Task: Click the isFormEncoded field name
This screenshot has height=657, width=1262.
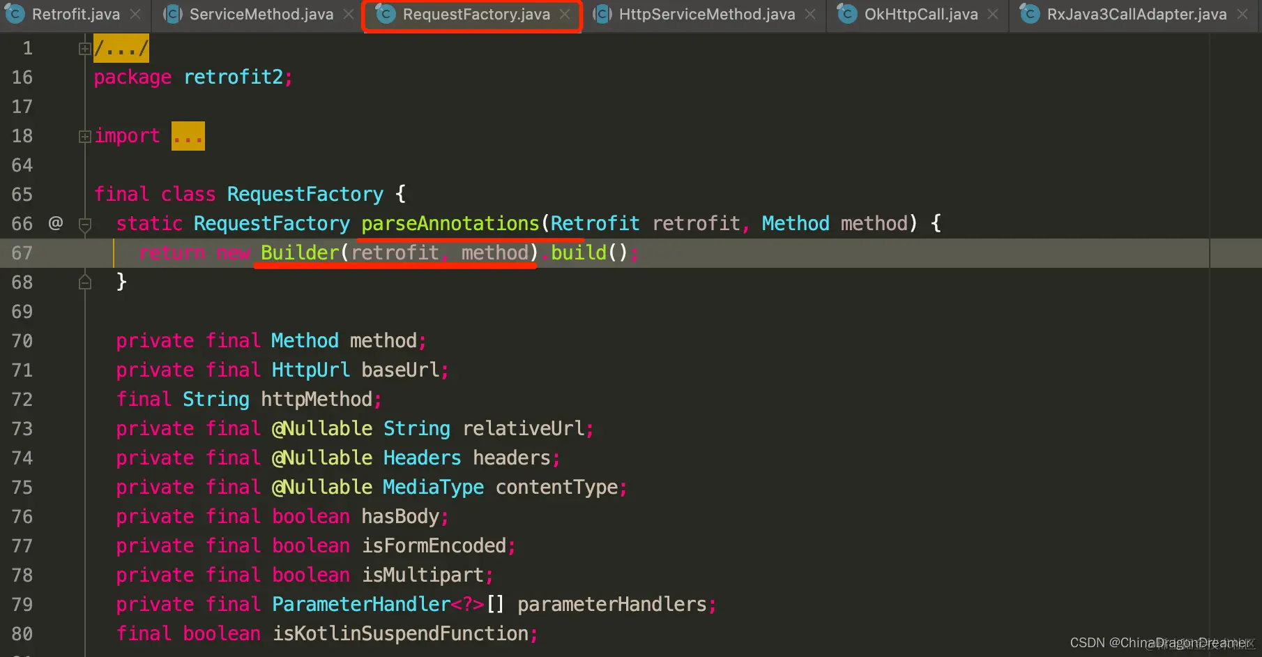Action: click(x=434, y=545)
